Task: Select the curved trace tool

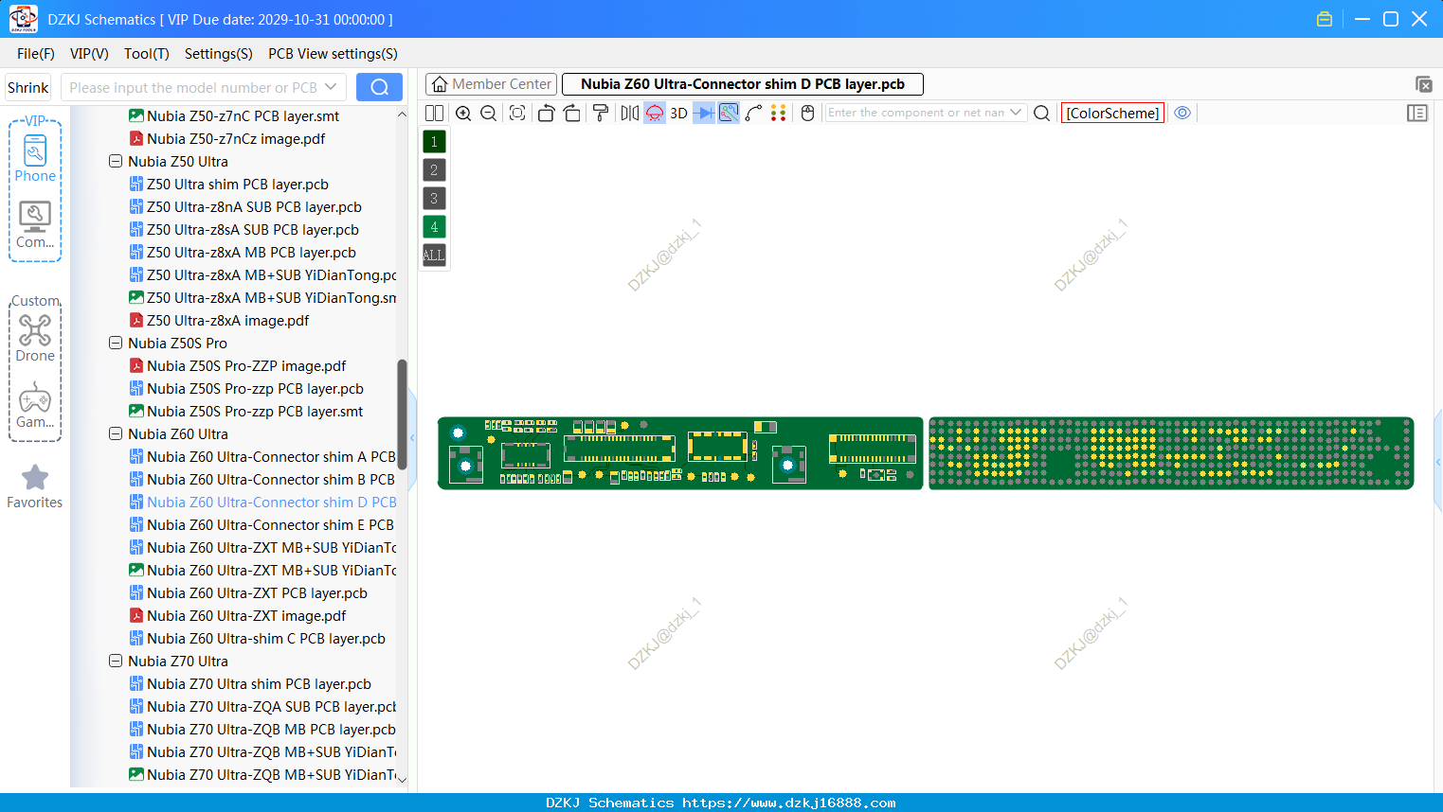Action: click(754, 113)
